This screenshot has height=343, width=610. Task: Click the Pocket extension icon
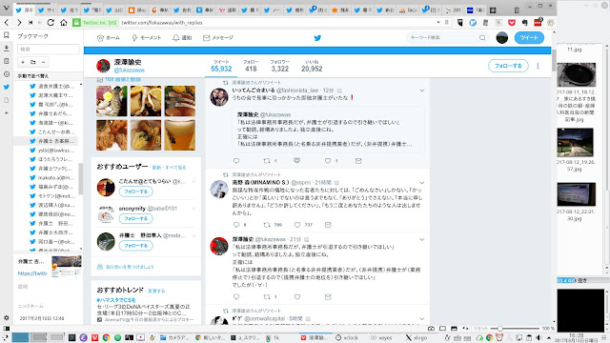click(x=512, y=23)
